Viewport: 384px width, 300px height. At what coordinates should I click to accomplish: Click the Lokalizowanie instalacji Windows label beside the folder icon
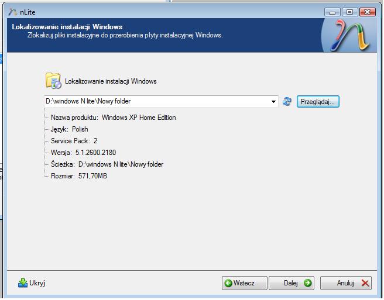coord(111,81)
